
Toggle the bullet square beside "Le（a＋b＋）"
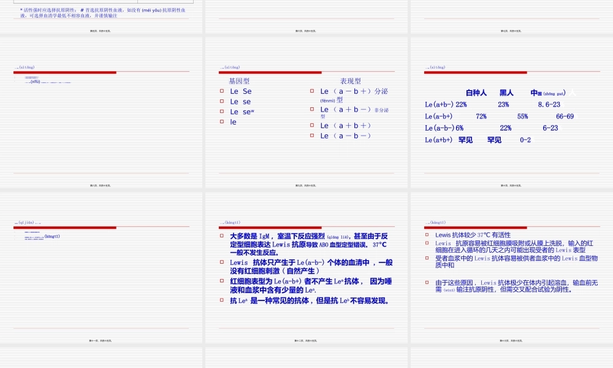click(311, 125)
